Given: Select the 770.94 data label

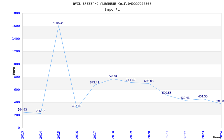Looking at the screenshot, I should pos(113,76).
